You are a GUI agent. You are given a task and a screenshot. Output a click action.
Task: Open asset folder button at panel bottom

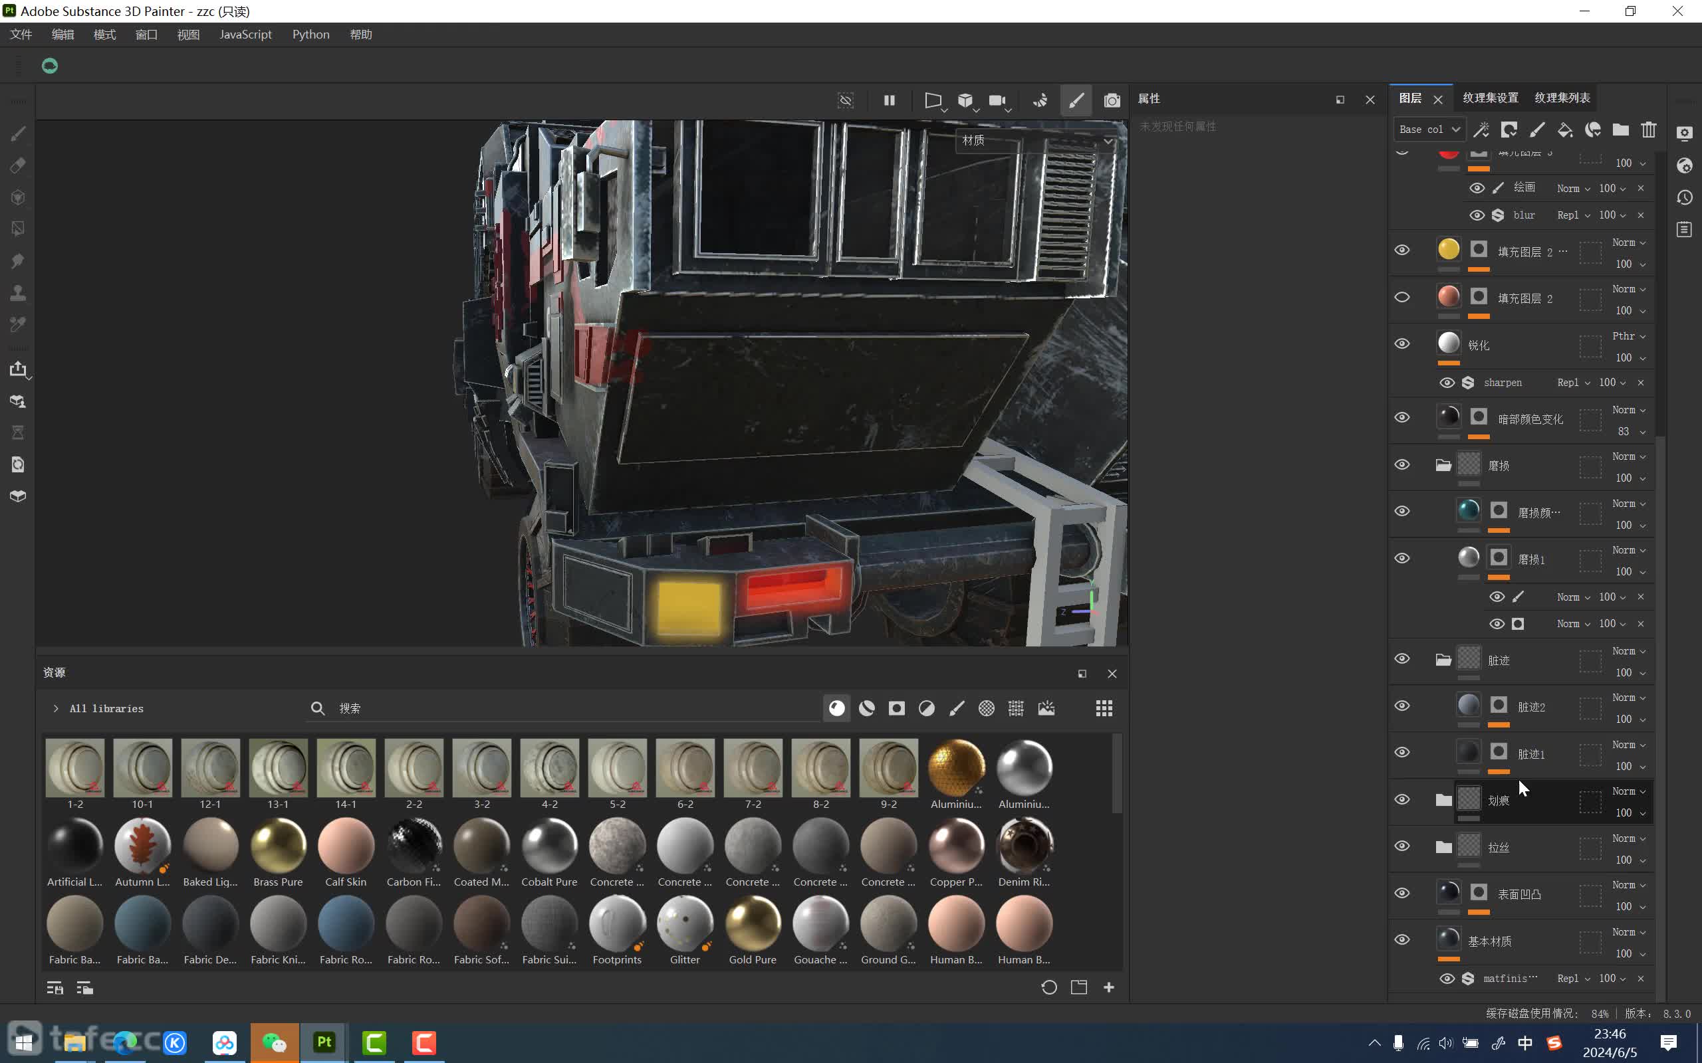(1079, 988)
